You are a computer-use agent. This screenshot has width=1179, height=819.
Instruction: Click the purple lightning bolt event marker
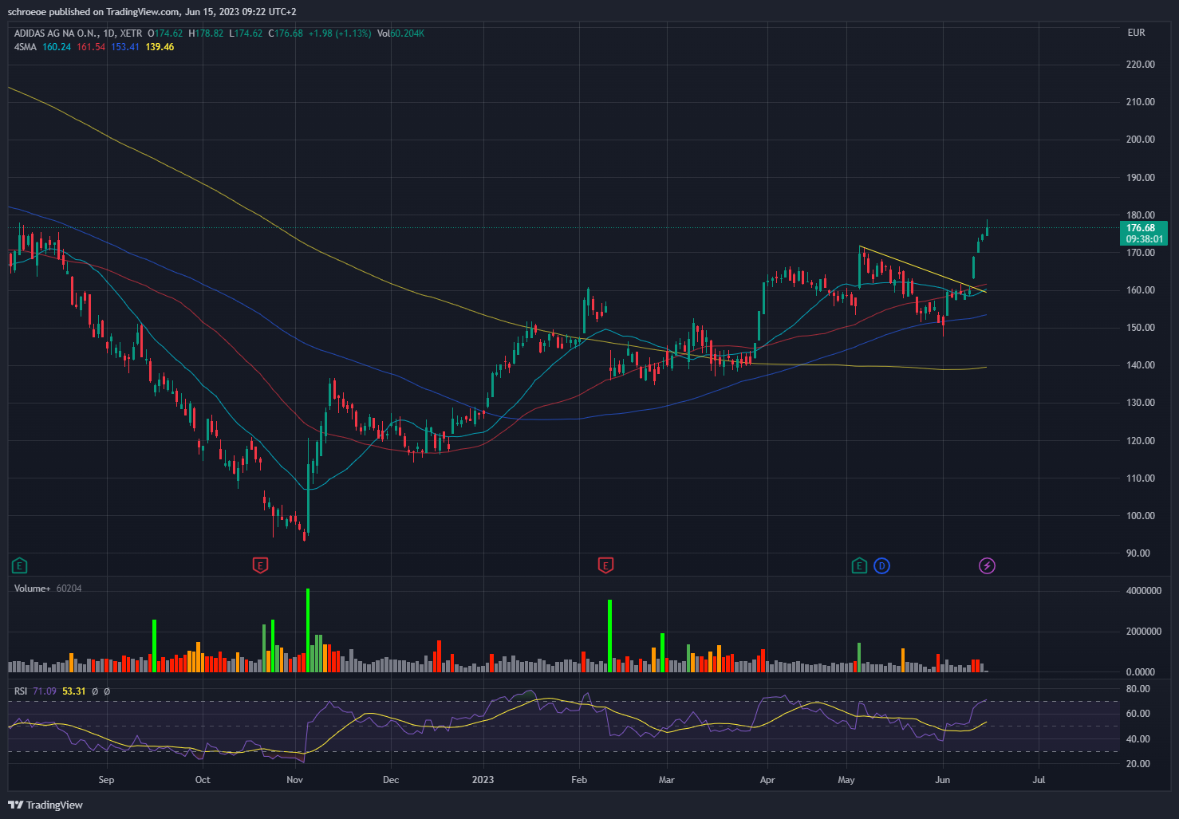pyautogui.click(x=988, y=566)
